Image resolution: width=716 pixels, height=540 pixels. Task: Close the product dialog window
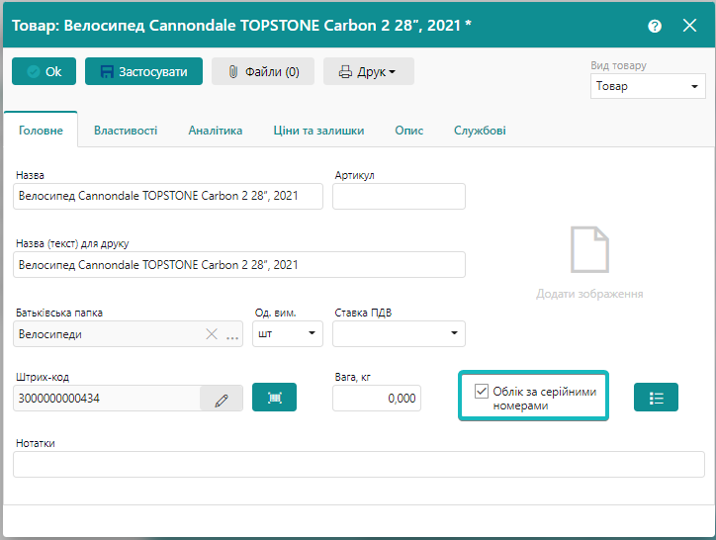pos(690,26)
